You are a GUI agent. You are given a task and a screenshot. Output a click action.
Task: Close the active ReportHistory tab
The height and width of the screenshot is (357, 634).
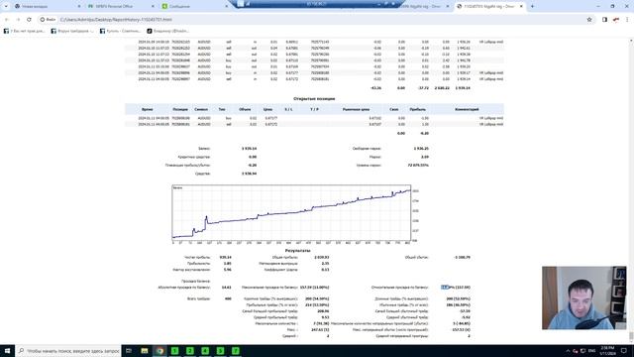pyautogui.click(x=521, y=6)
